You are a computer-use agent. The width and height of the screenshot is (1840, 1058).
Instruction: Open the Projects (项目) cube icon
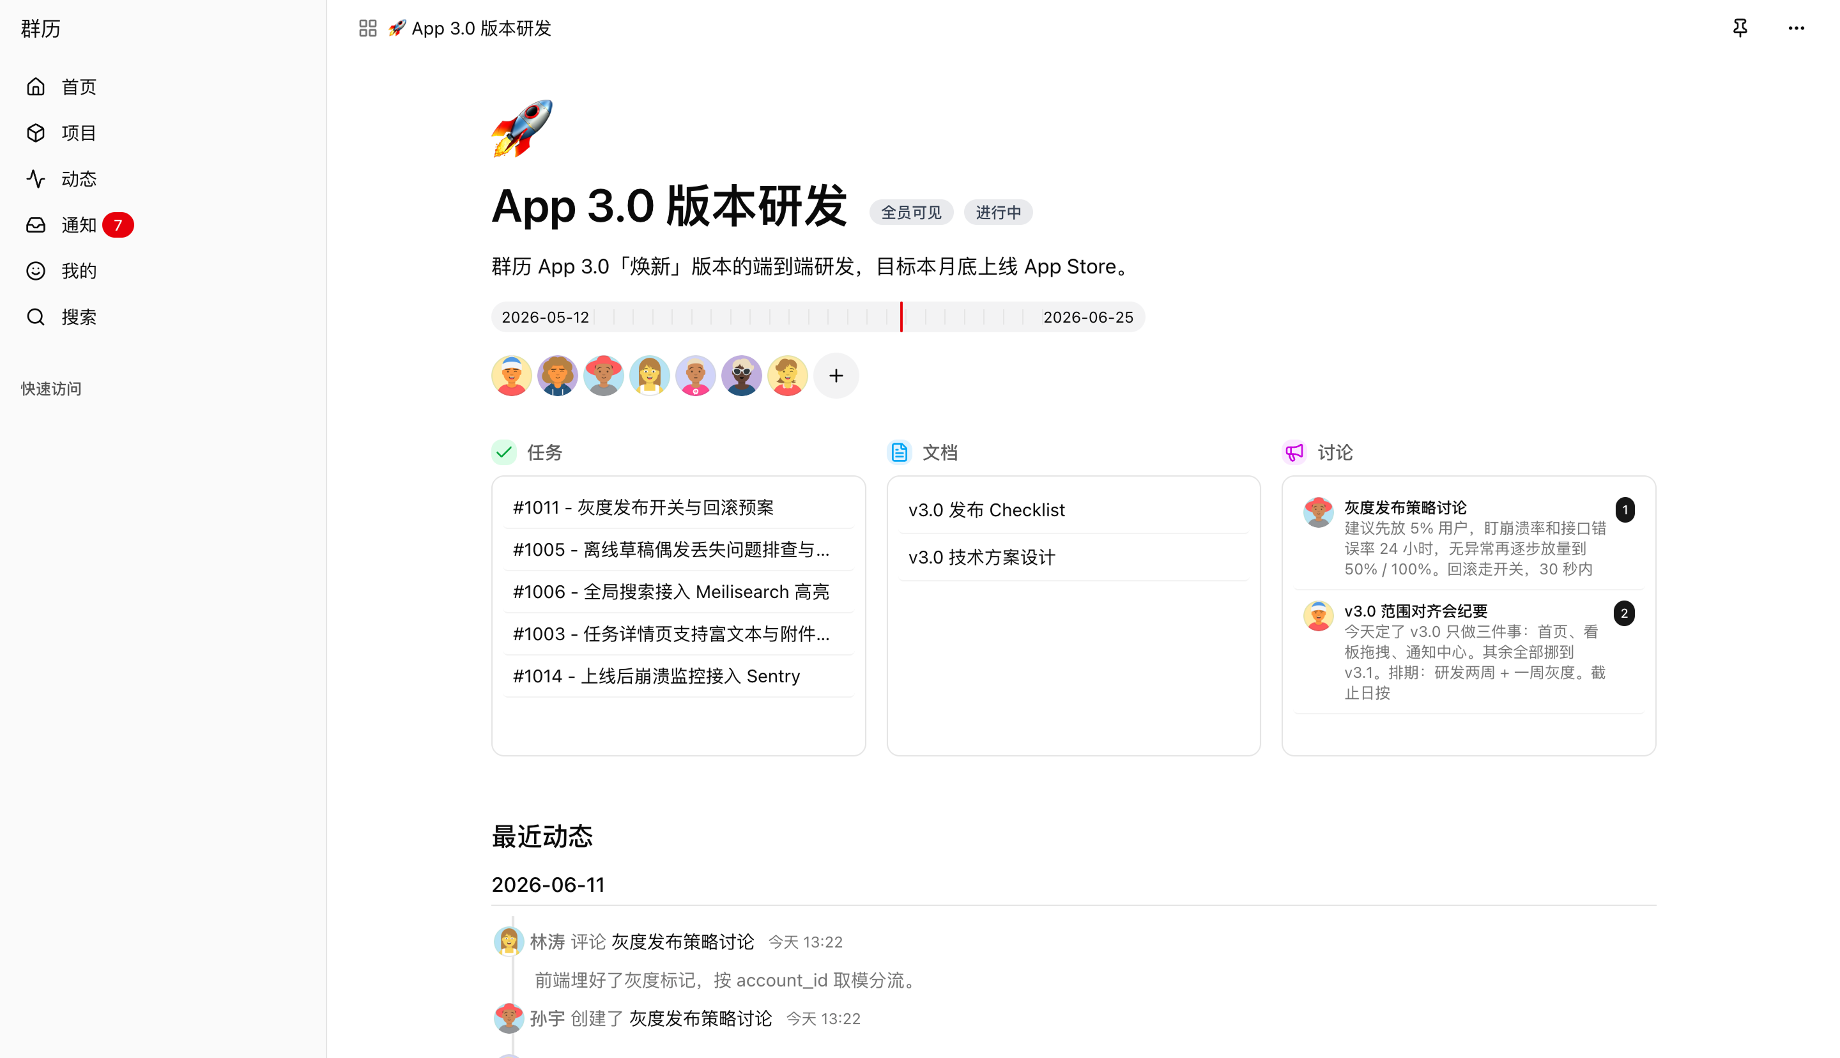[36, 133]
